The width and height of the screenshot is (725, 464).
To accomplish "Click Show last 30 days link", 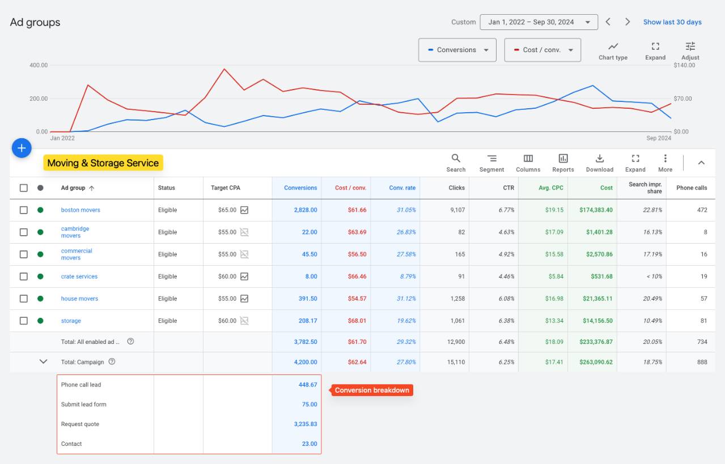I will (x=672, y=22).
